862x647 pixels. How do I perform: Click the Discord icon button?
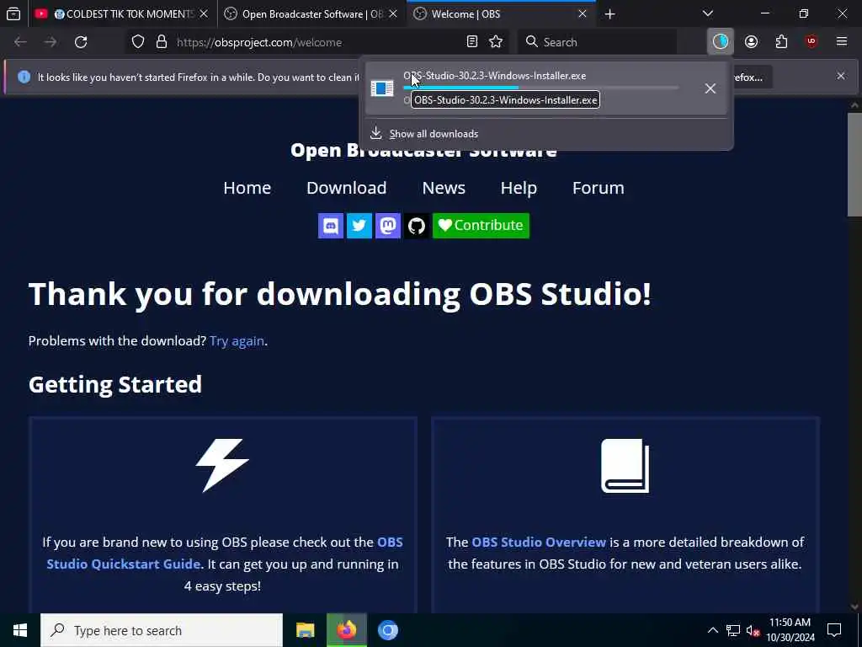tap(331, 226)
